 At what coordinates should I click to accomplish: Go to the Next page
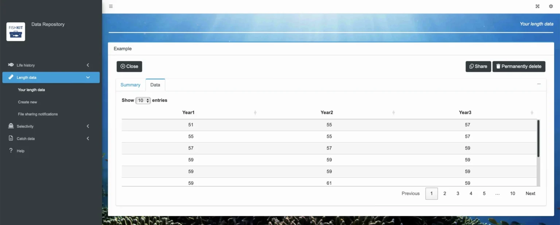coord(530,194)
